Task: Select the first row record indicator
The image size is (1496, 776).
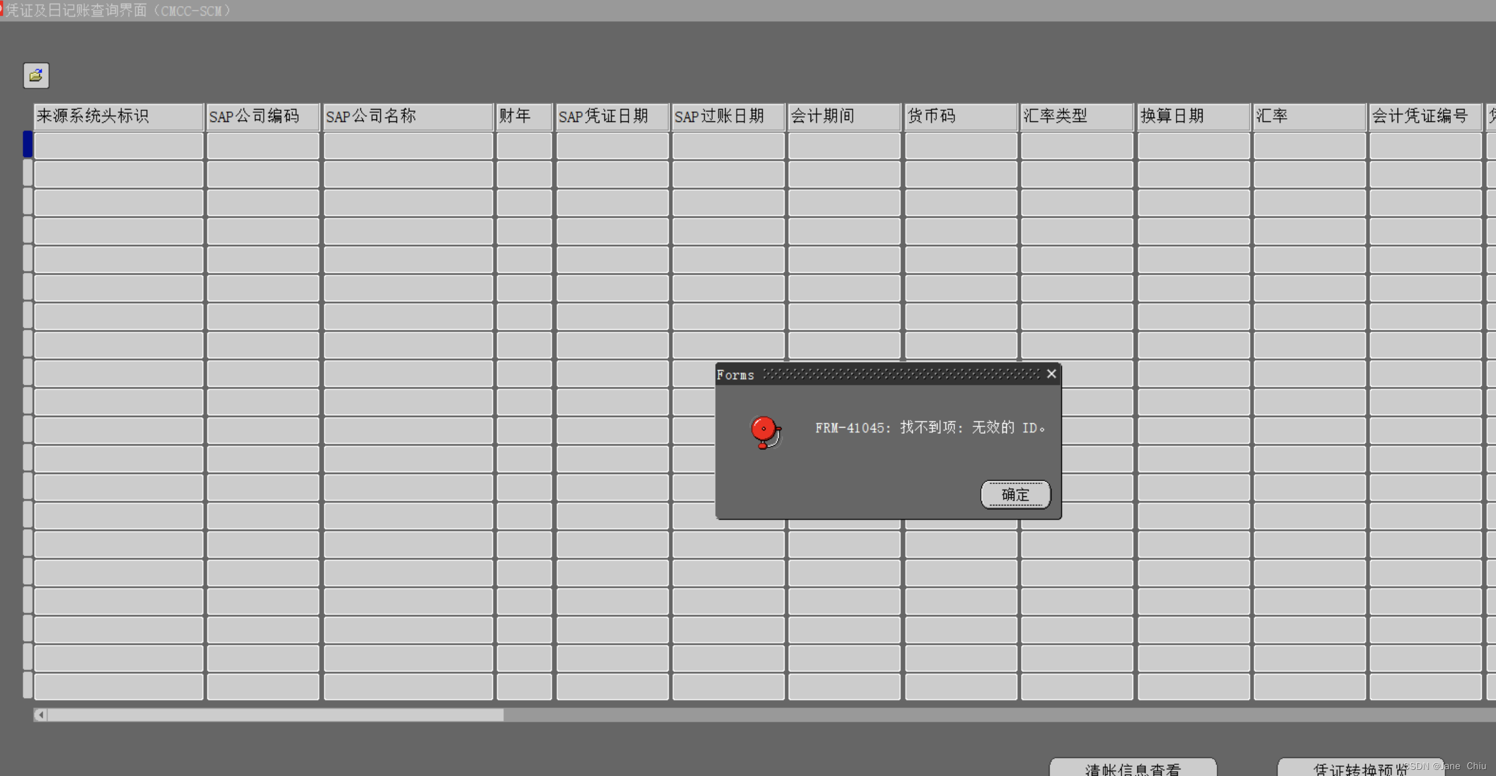Action: click(x=28, y=144)
